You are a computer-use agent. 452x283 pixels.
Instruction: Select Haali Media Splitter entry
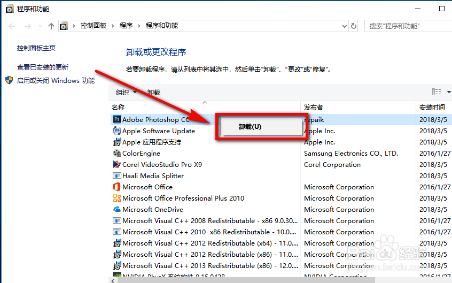pyautogui.click(x=153, y=176)
